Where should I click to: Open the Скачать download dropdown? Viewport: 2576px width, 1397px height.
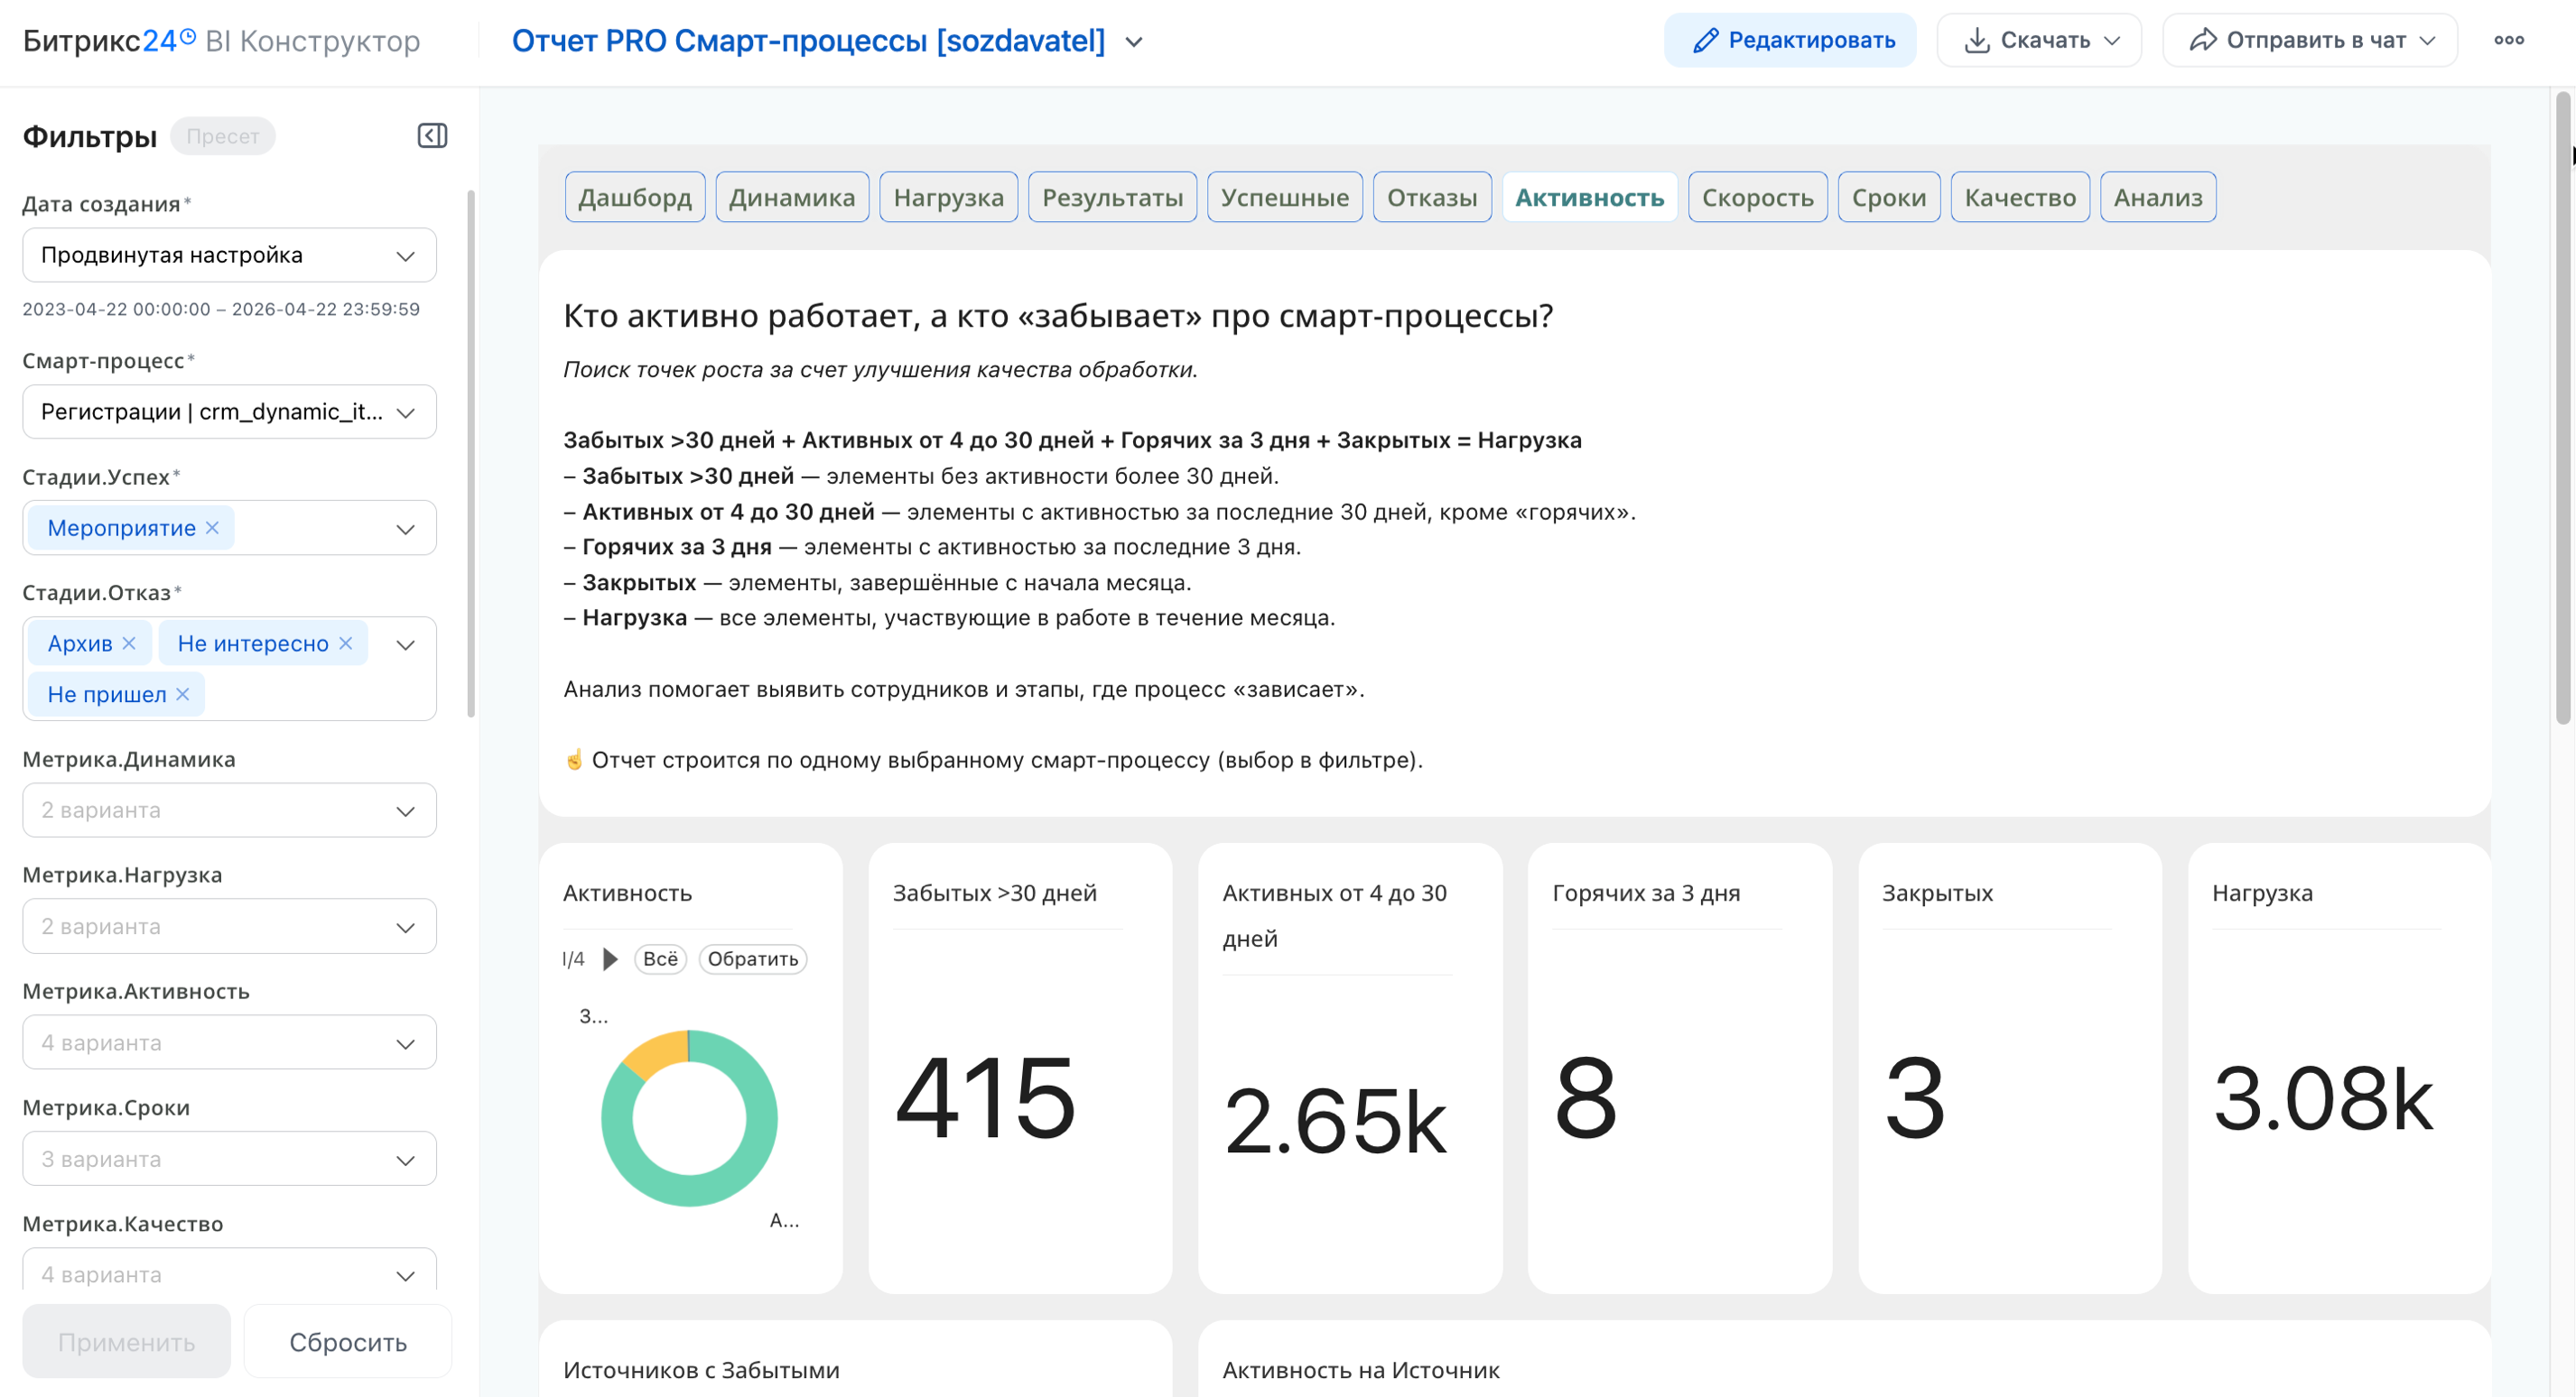pos(2039,40)
